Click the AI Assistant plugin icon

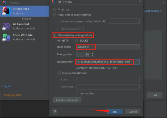click(x=6, y=26)
